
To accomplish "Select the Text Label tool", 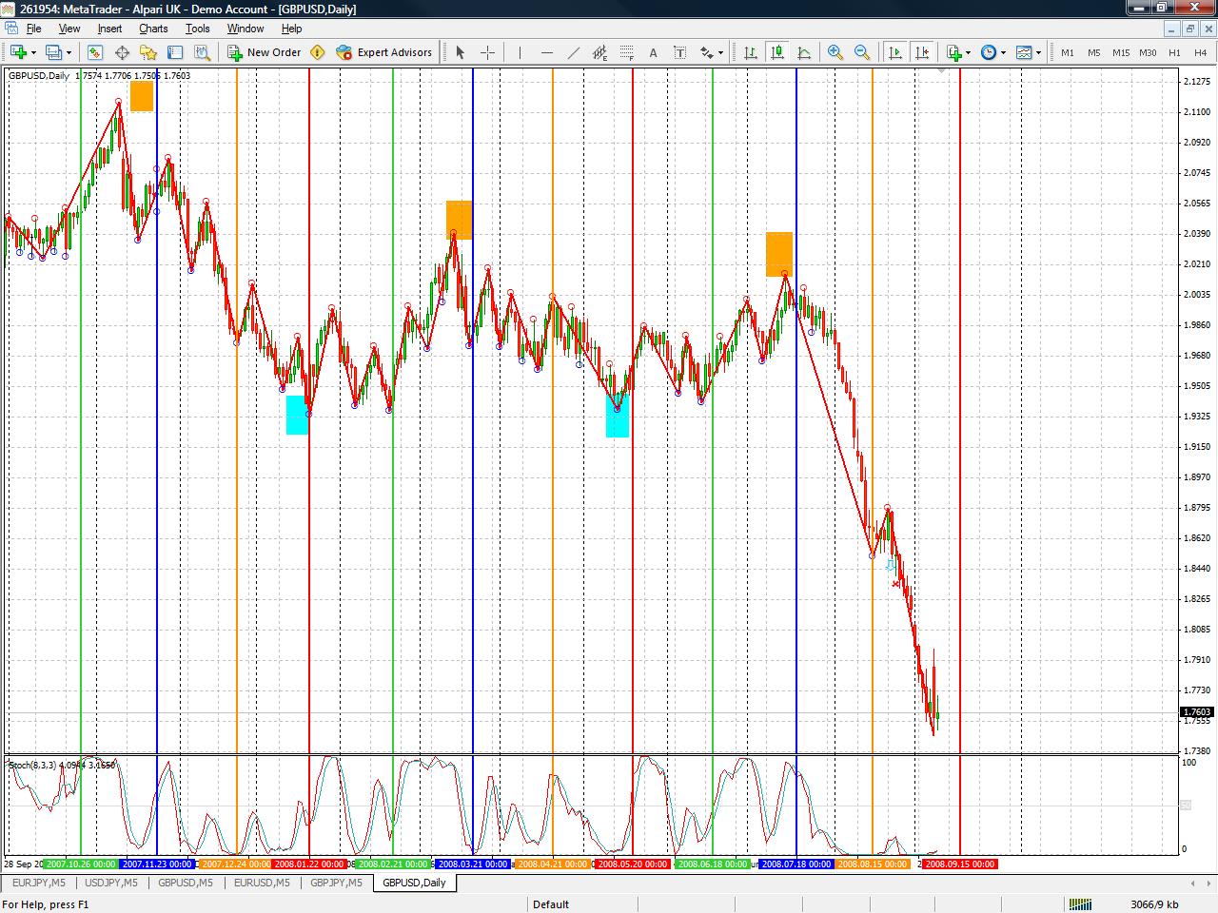I will 679,52.
